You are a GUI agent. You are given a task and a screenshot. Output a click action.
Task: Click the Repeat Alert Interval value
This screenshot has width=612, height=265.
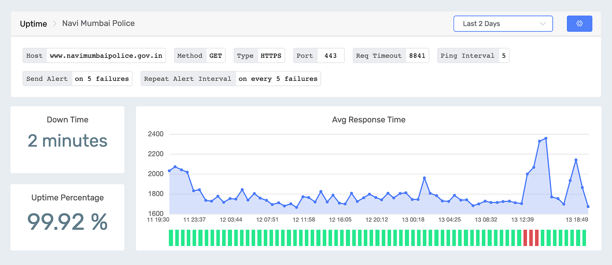[x=278, y=79]
